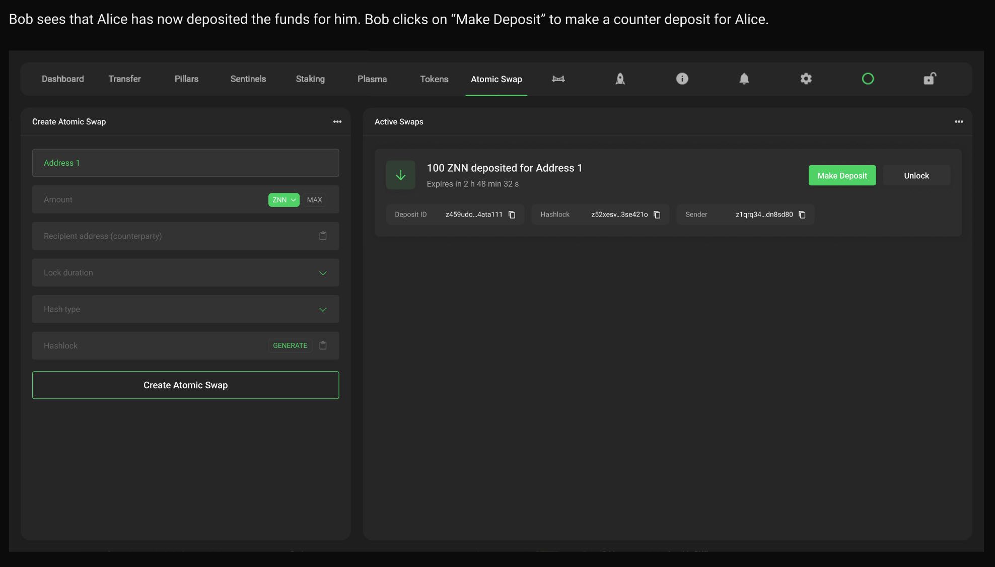The width and height of the screenshot is (995, 567).
Task: Paste into the Hashlock field
Action: pyautogui.click(x=323, y=346)
